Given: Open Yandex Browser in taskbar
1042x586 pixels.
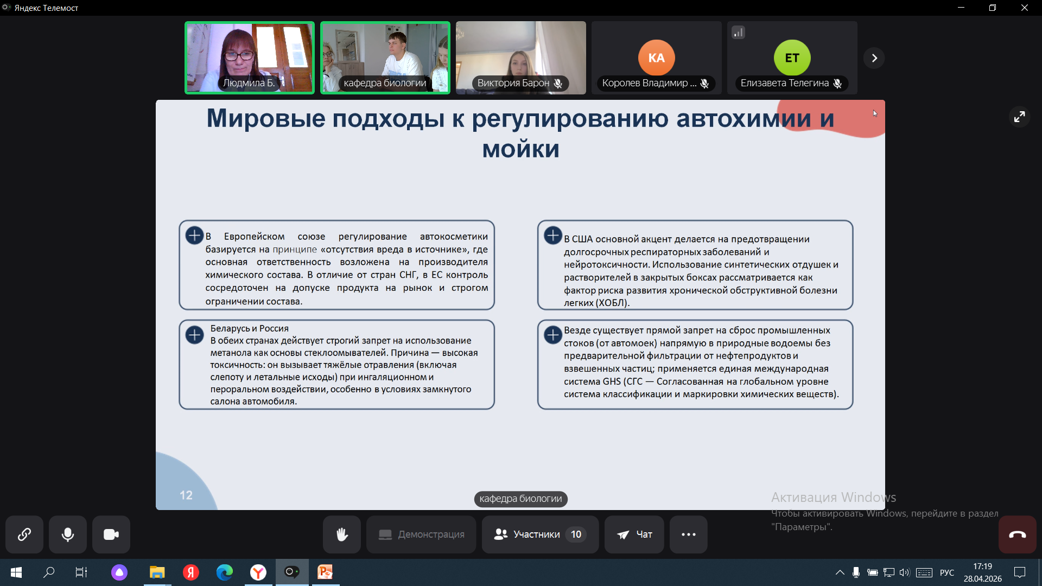Looking at the screenshot, I should 258,572.
